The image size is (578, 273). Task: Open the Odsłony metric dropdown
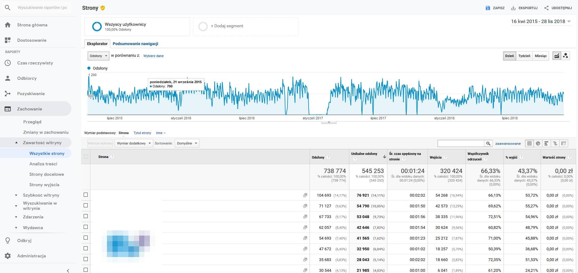pos(98,56)
